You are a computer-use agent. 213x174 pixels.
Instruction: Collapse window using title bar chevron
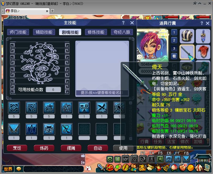pyautogui.click(x=200, y=3)
